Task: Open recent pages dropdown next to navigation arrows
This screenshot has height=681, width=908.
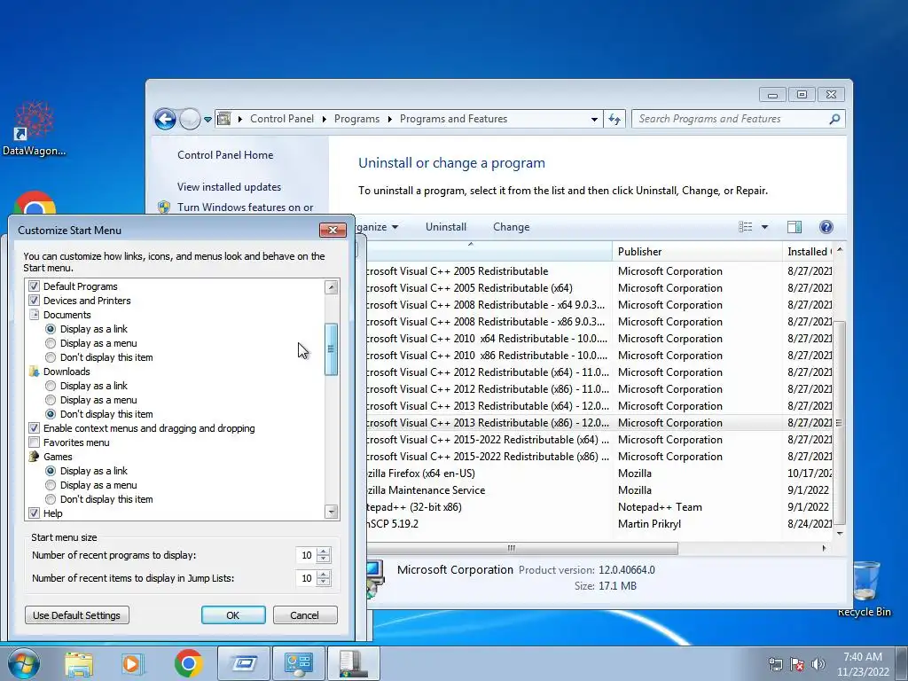Action: coord(207,120)
